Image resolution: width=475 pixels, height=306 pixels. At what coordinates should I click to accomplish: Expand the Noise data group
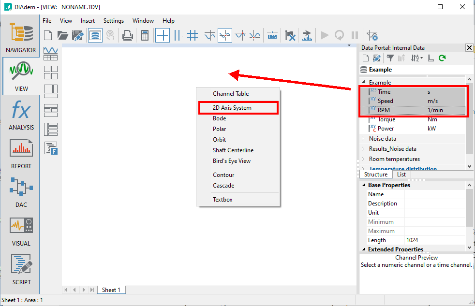[364, 139]
